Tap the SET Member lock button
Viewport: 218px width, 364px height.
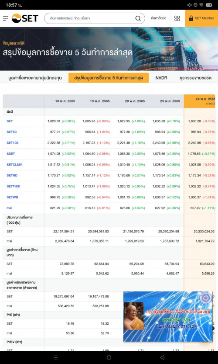[x=201, y=18]
